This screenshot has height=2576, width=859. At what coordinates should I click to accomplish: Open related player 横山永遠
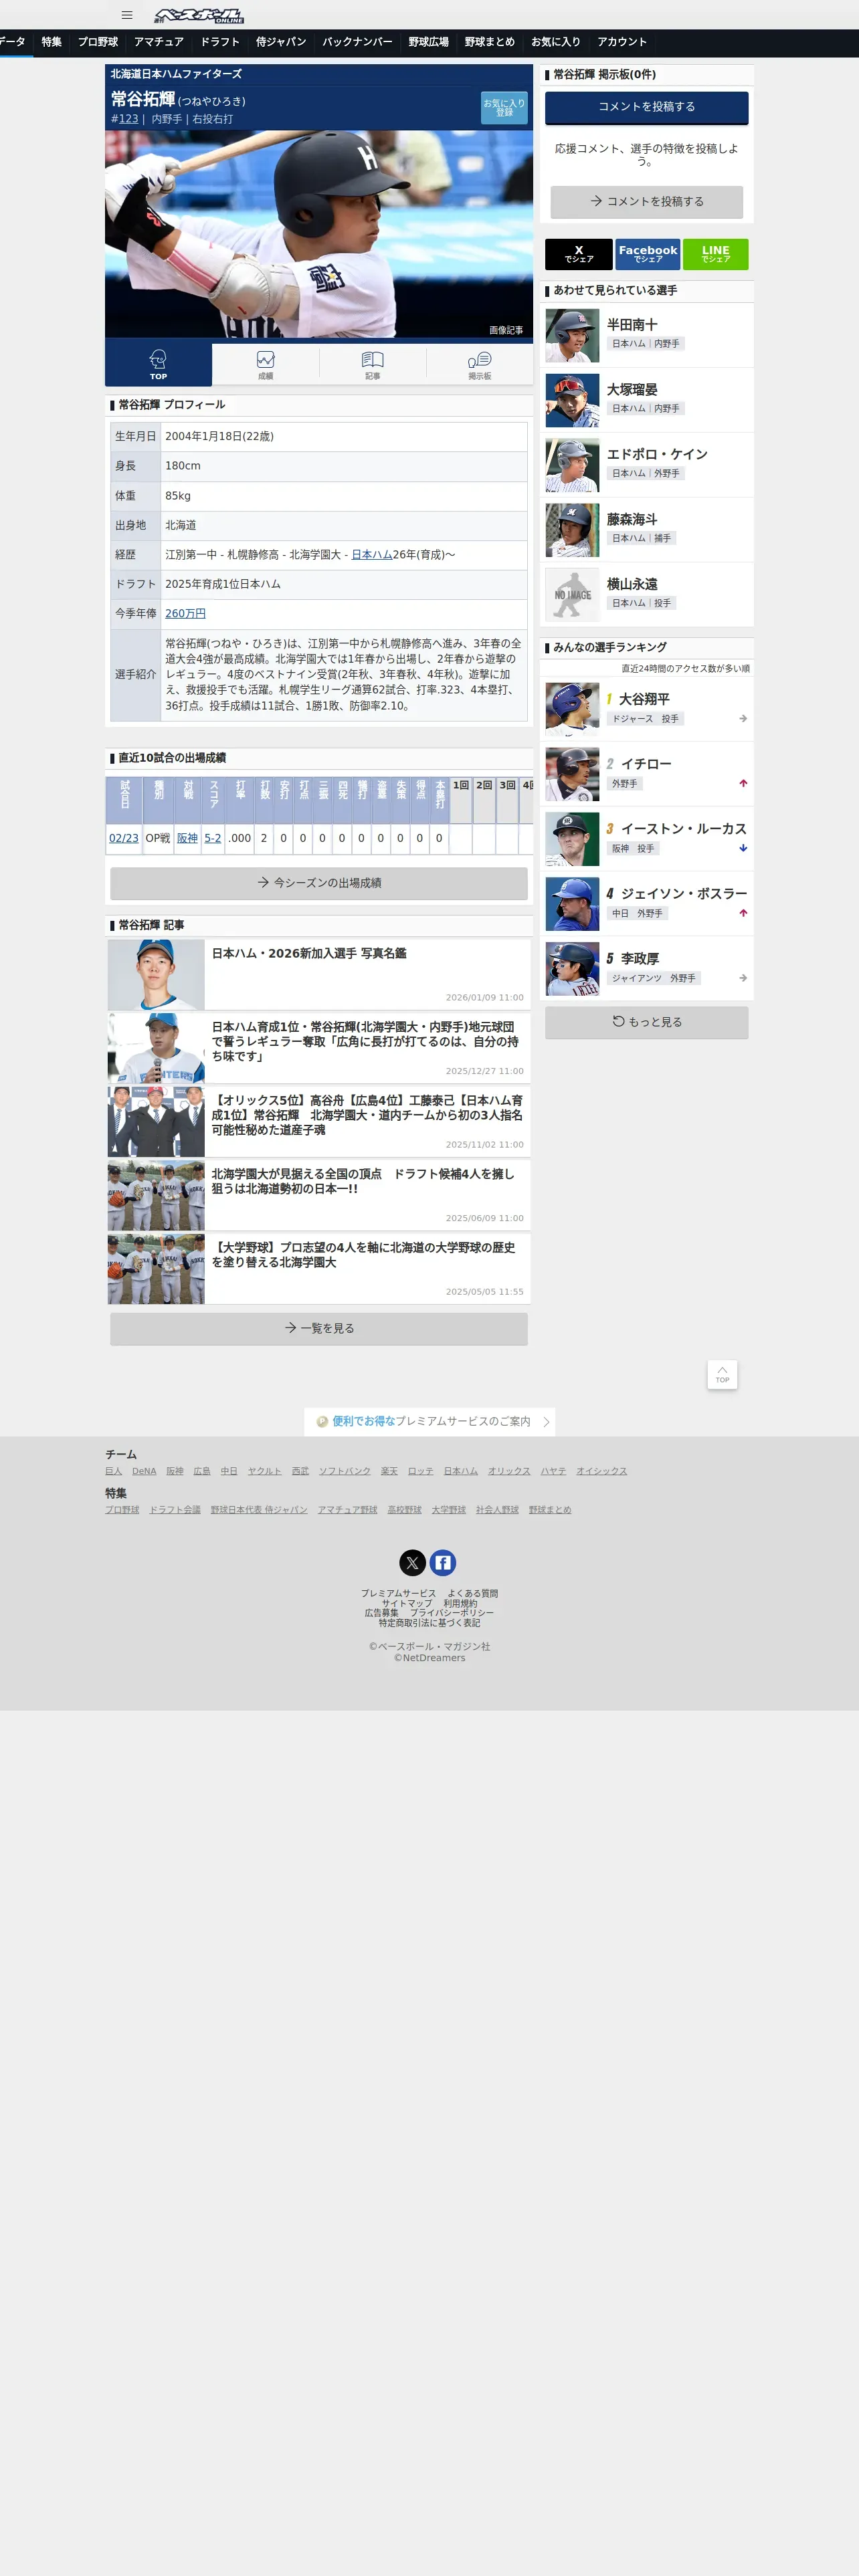point(646,595)
